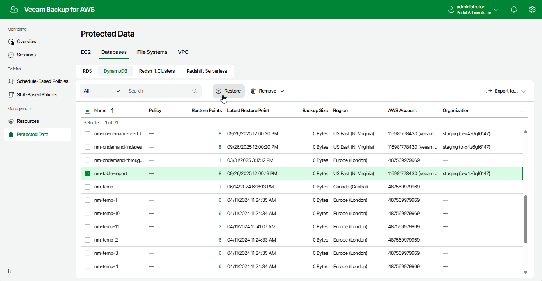
Task: Click the Resources layers icon
Action: tap(11, 121)
